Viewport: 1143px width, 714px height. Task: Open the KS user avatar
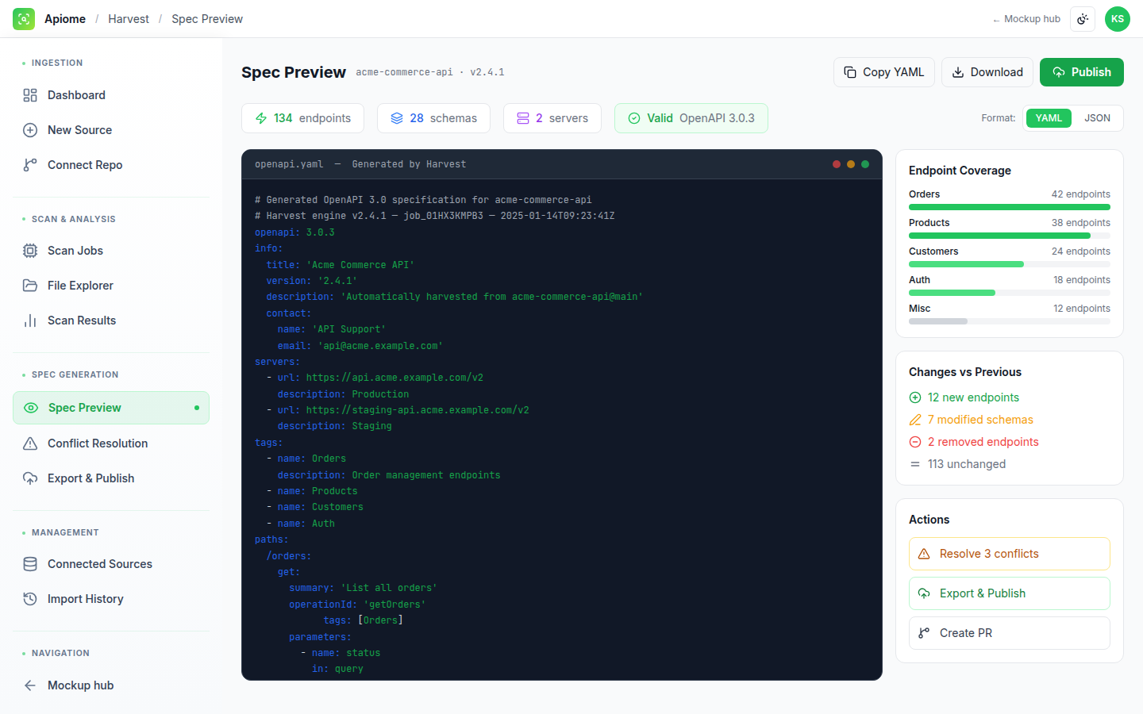pos(1118,19)
